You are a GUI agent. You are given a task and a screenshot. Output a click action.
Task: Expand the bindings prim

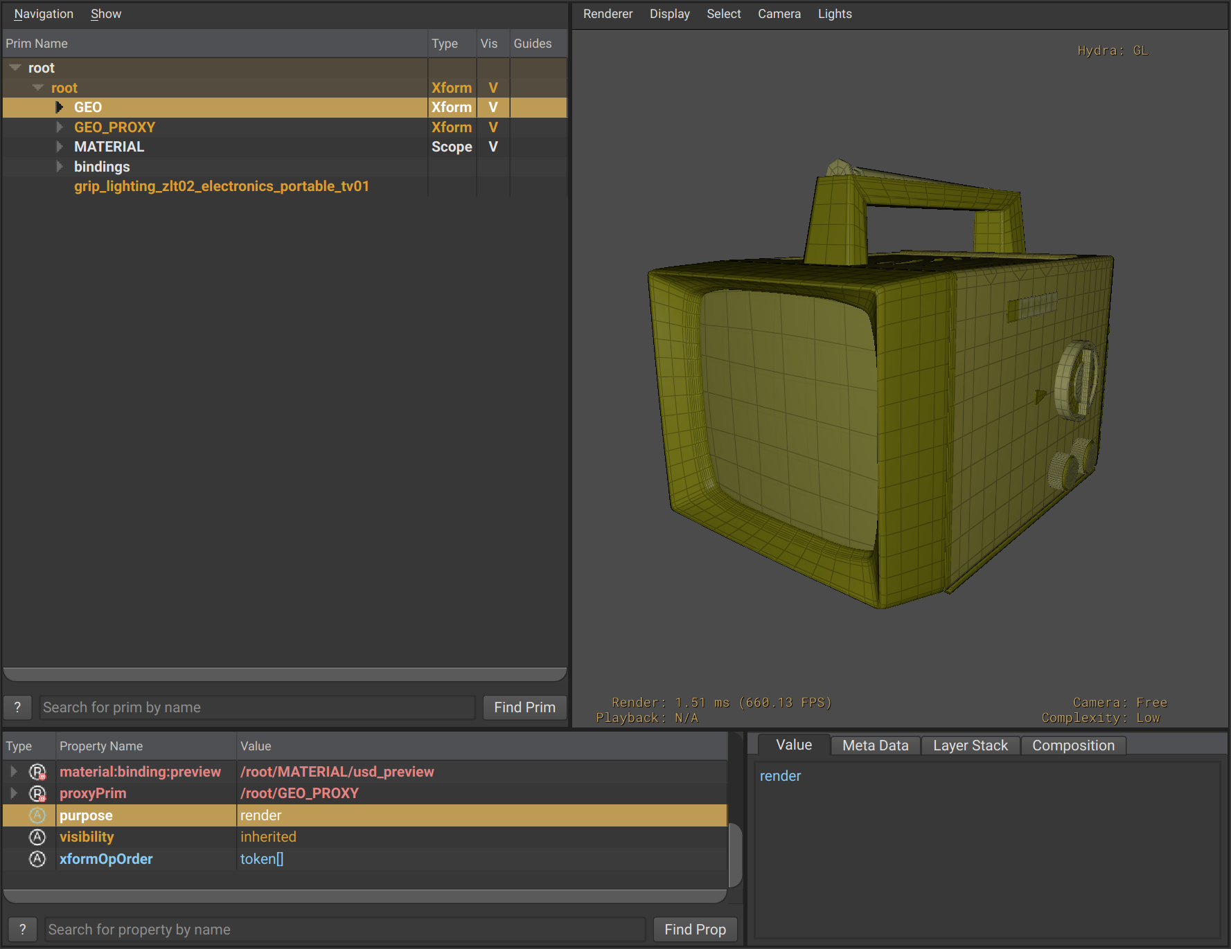(x=60, y=166)
